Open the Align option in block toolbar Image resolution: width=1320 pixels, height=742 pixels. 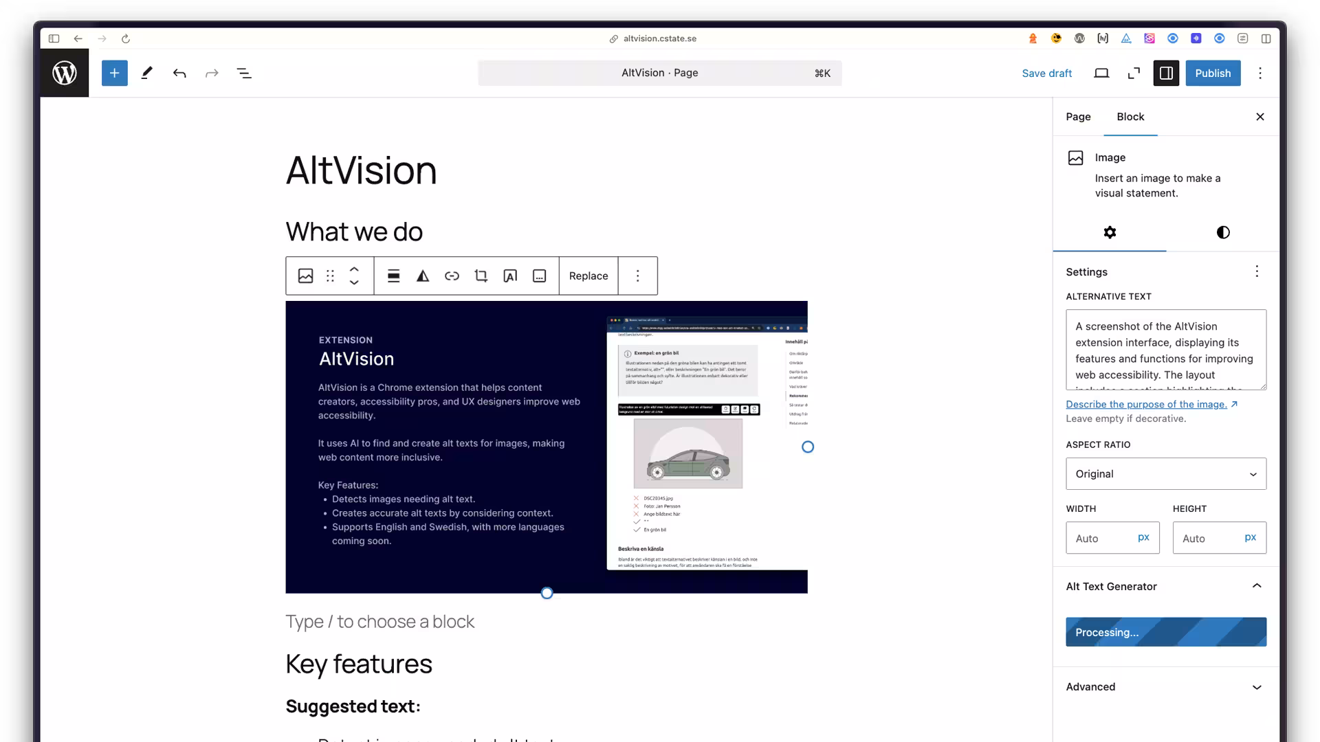coord(394,276)
